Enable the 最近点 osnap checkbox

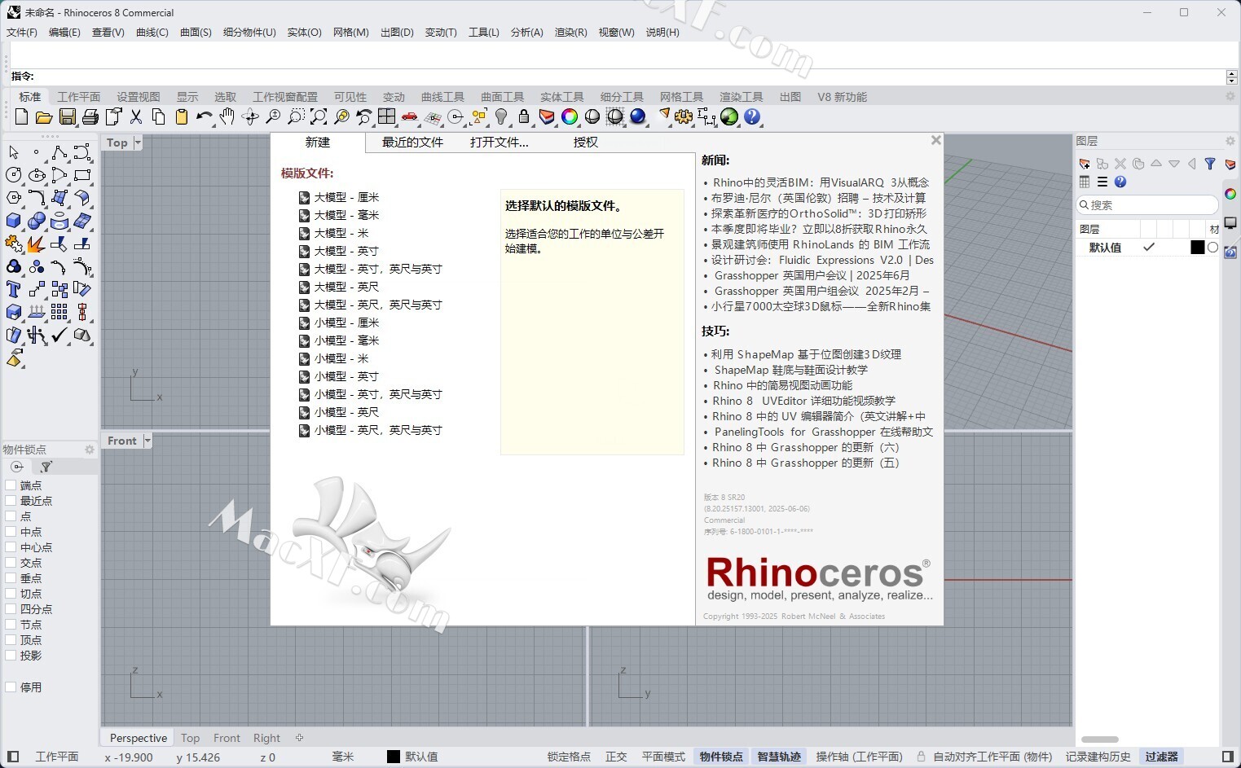click(x=11, y=501)
